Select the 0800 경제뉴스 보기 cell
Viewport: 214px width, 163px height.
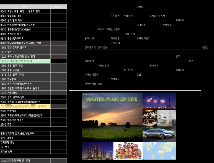(25, 34)
